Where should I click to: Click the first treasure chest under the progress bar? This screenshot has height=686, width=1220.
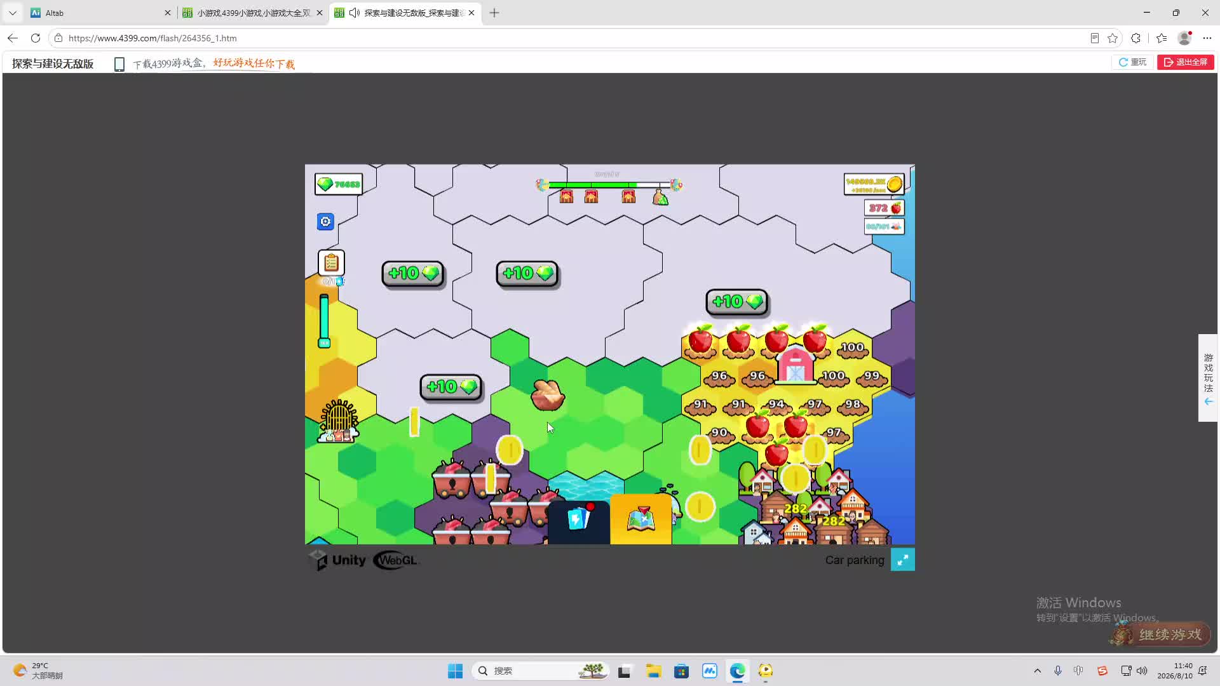(x=566, y=197)
